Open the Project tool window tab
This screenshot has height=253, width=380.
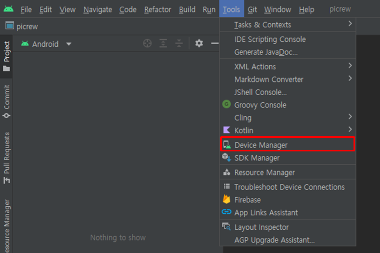click(x=7, y=56)
